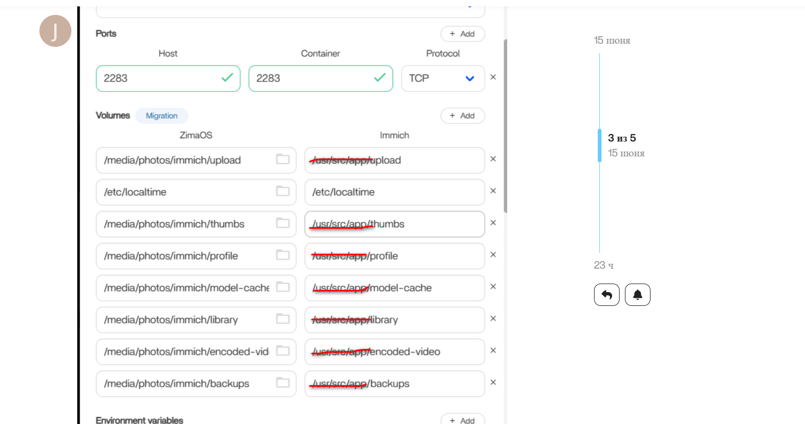Open the TCP protocol dropdown

443,78
